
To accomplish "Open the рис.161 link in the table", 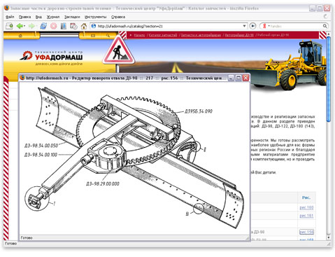I will [x=306, y=216].
